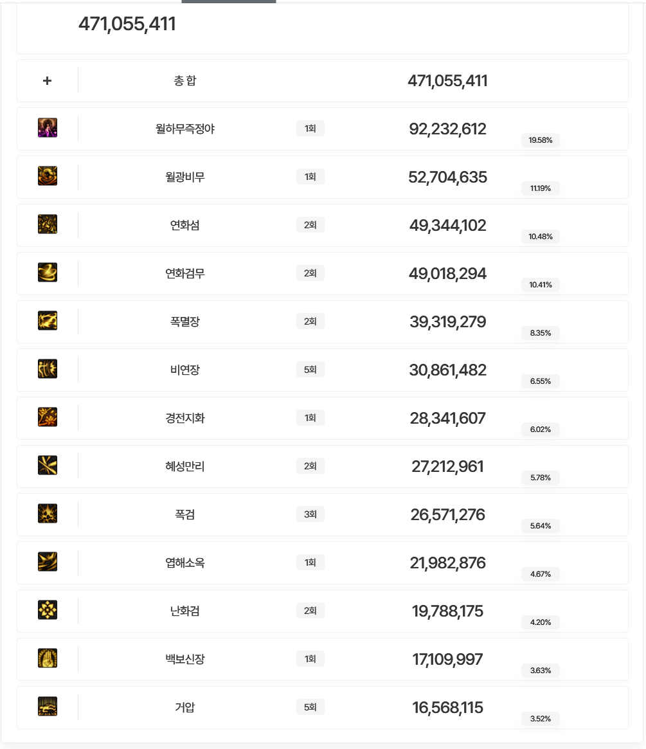Click the 거압 skill icon
The width and height of the screenshot is (646, 749).
tap(48, 707)
